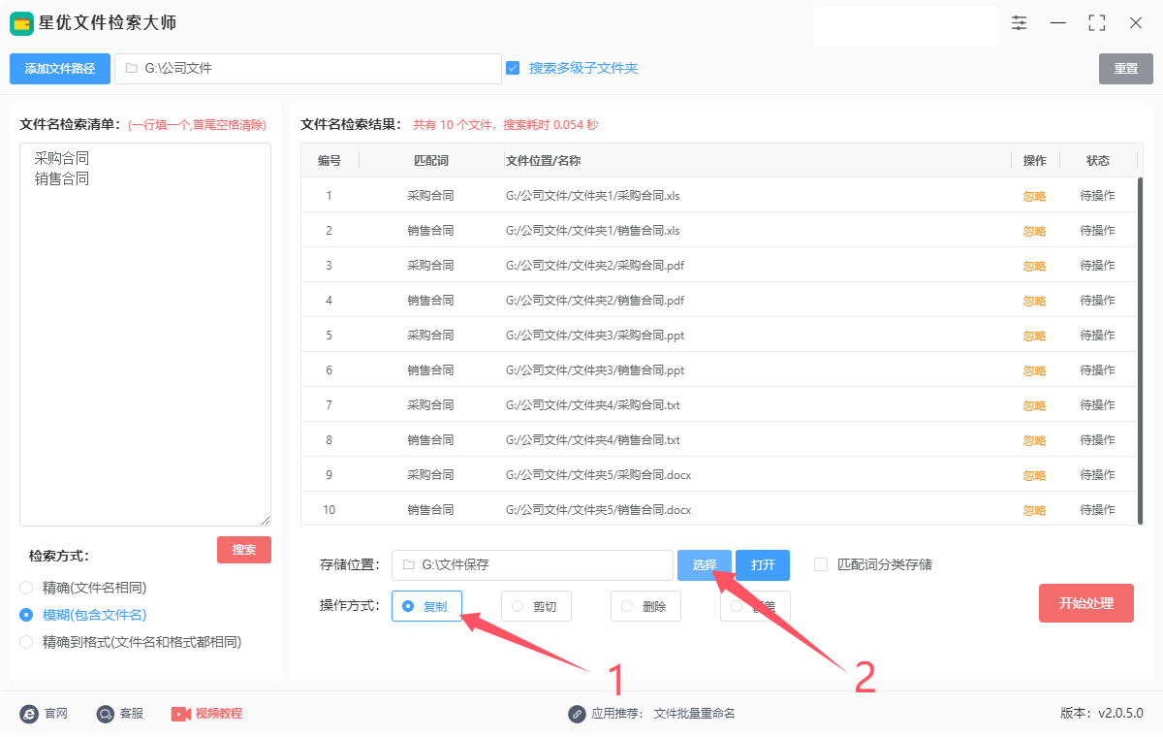Click folder icon in file path field
Image resolution: width=1163 pixels, height=737 pixels.
[131, 69]
